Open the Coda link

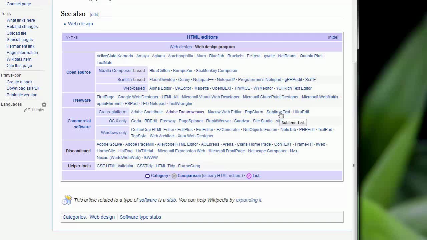pyautogui.click(x=136, y=121)
